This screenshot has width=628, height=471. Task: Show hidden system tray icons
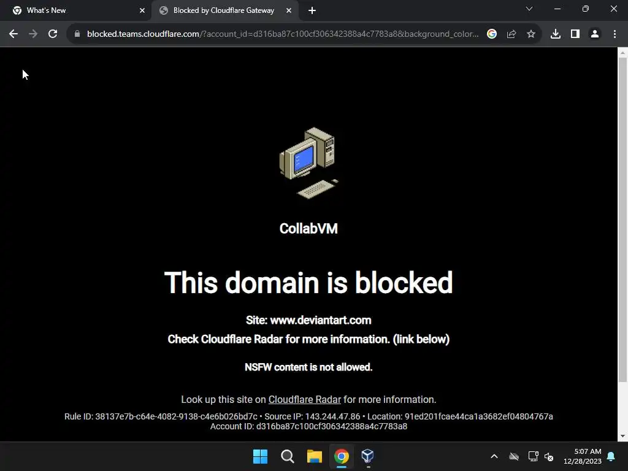coord(494,456)
